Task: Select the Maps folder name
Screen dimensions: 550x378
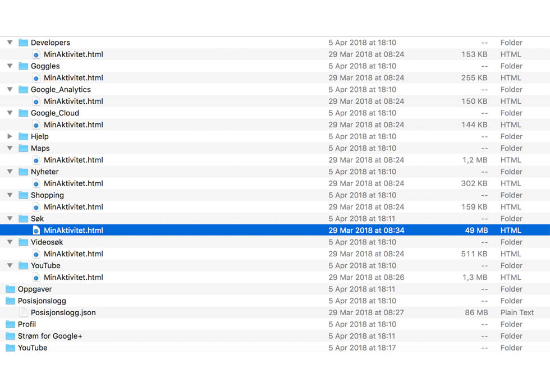Action: [40, 148]
